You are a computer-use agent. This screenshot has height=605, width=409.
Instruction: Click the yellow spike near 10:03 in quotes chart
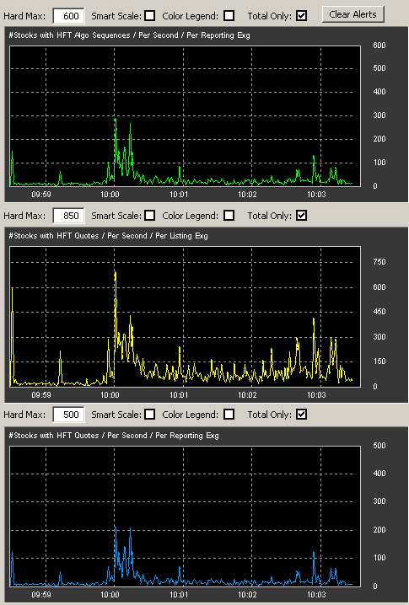314,320
